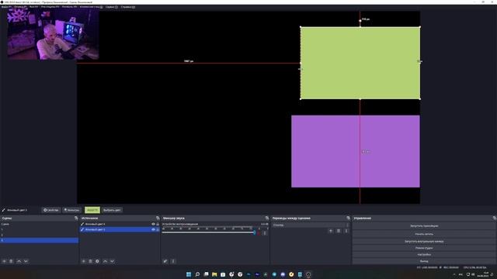Open the Файл menu
497x279 pixels.
(6, 7)
